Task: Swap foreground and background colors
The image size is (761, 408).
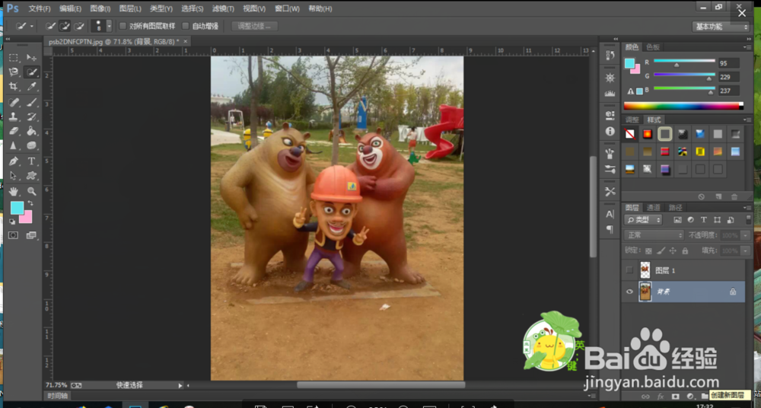Action: click(30, 203)
